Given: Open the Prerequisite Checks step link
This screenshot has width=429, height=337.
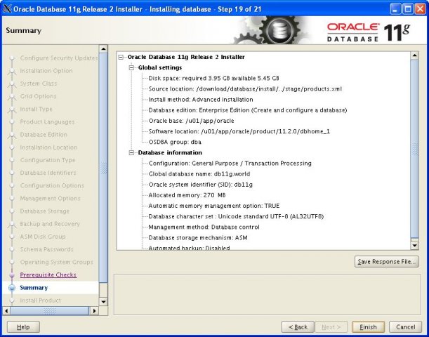Looking at the screenshot, I should (x=48, y=275).
